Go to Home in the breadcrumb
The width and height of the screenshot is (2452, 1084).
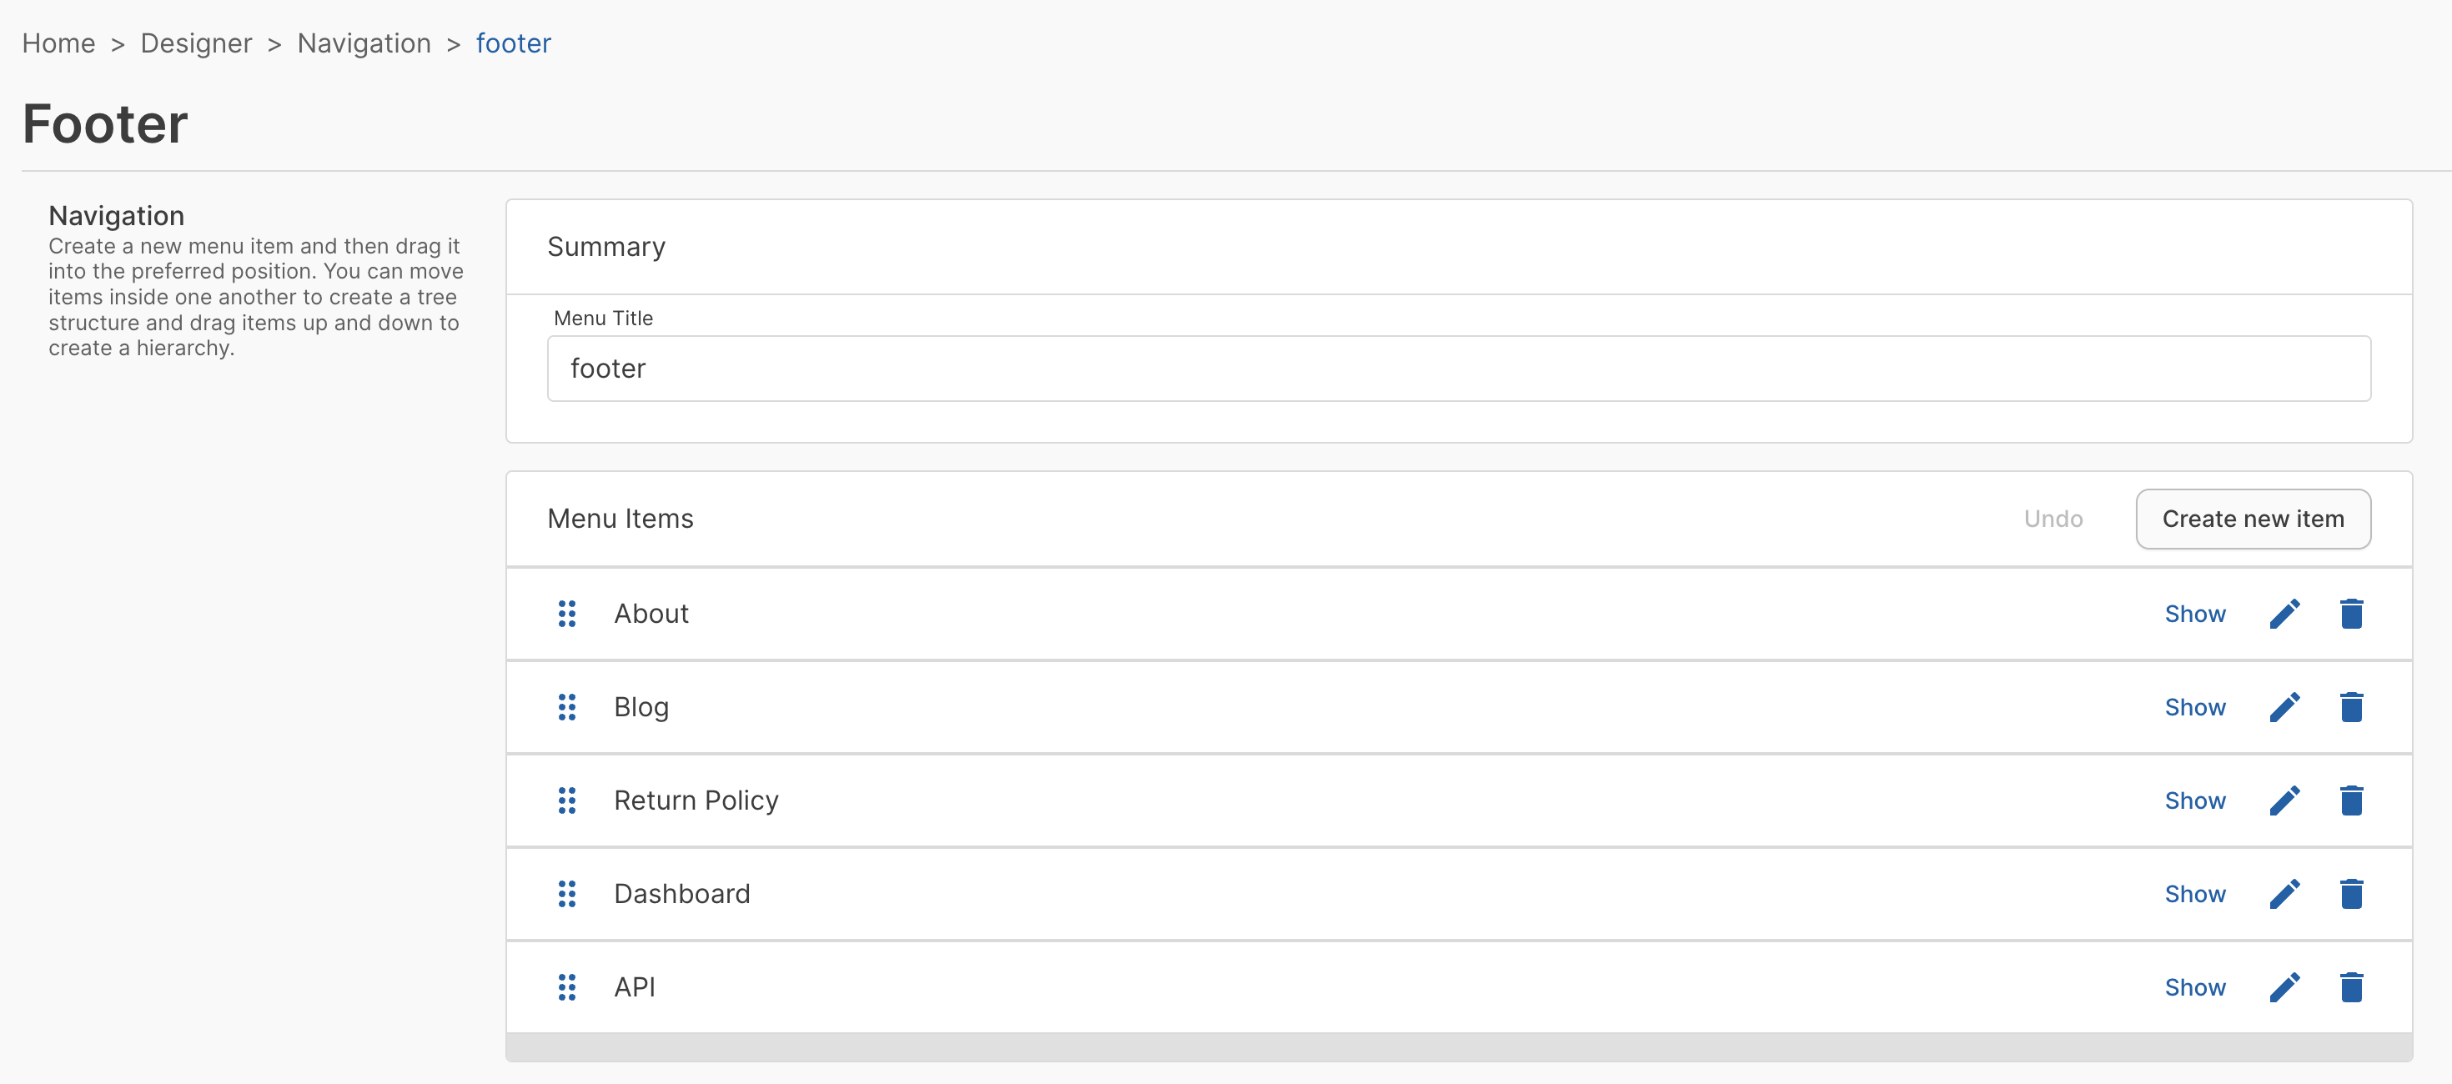(x=58, y=43)
